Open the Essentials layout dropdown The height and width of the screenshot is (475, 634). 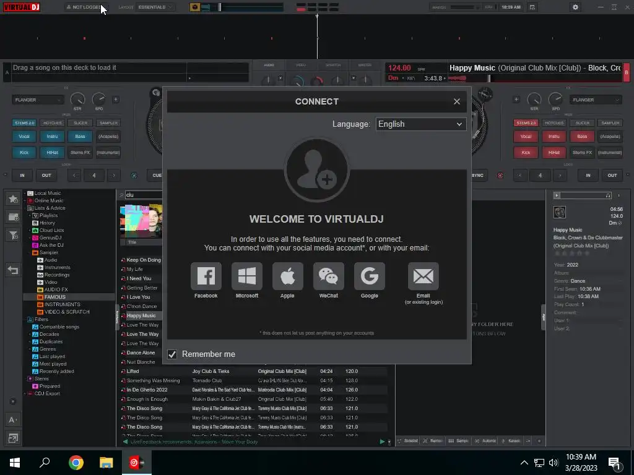point(155,7)
